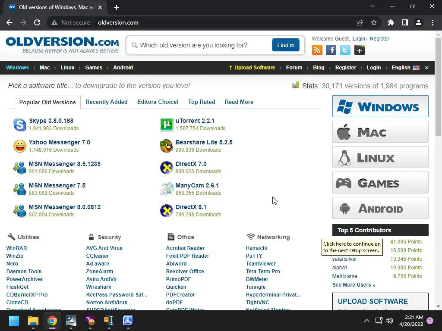Open the volume control in tray
The image size is (442, 331).
389,321
